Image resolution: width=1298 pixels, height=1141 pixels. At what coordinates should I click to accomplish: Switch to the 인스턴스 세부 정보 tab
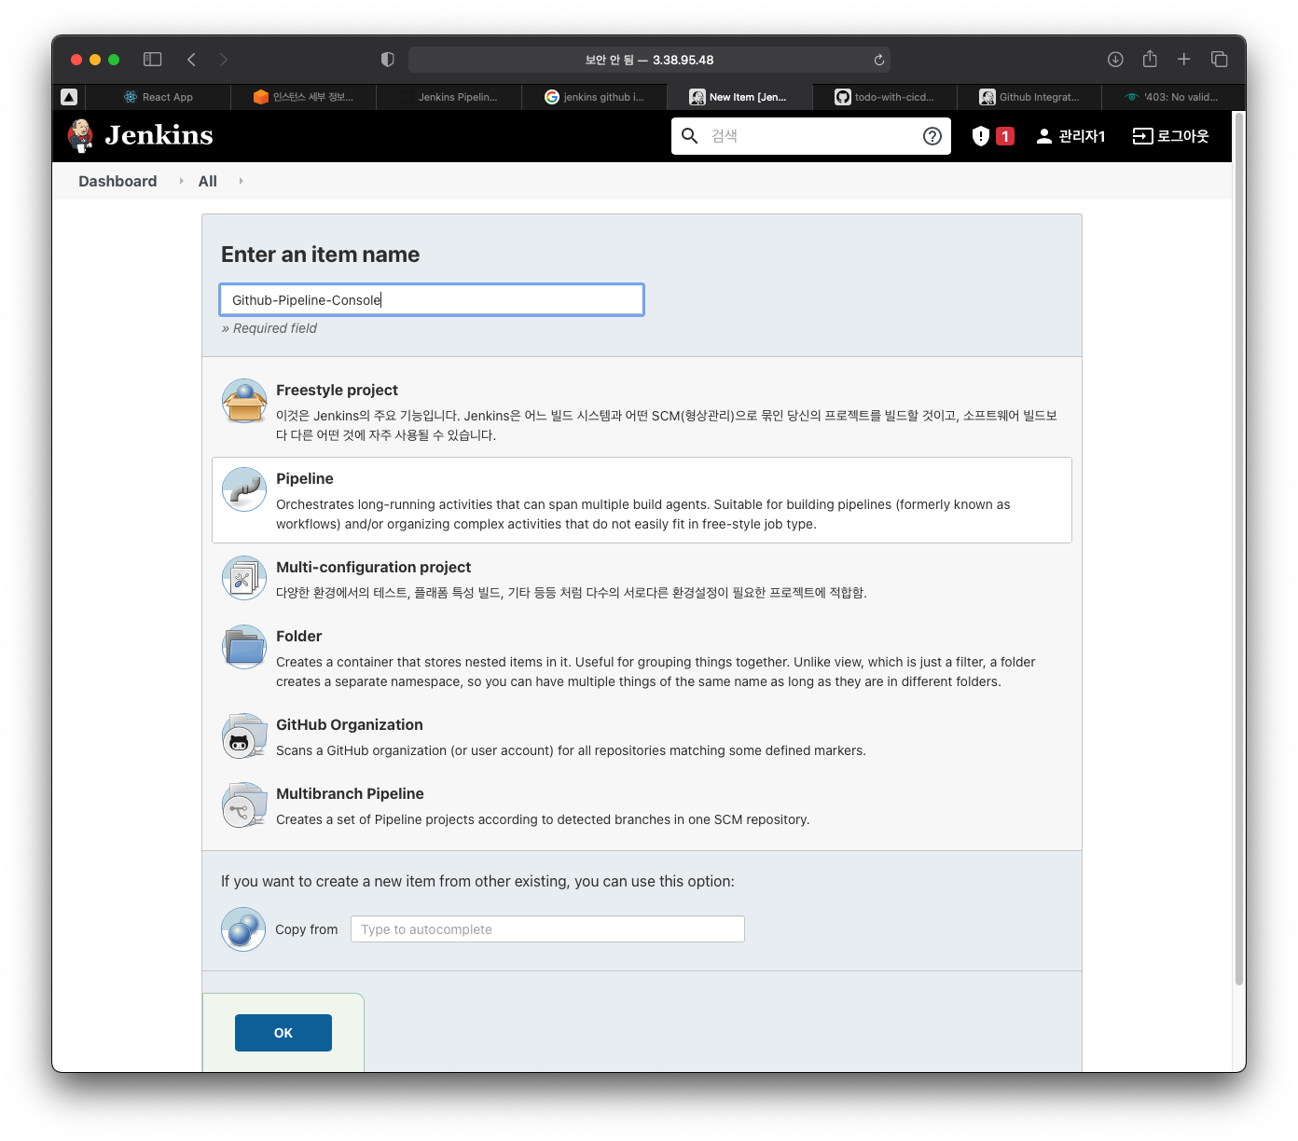click(x=304, y=97)
